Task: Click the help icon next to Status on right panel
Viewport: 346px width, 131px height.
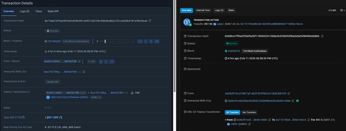Action: point(185,43)
